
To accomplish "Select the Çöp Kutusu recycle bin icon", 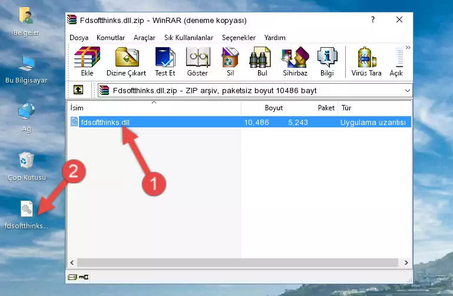I will pos(27,166).
